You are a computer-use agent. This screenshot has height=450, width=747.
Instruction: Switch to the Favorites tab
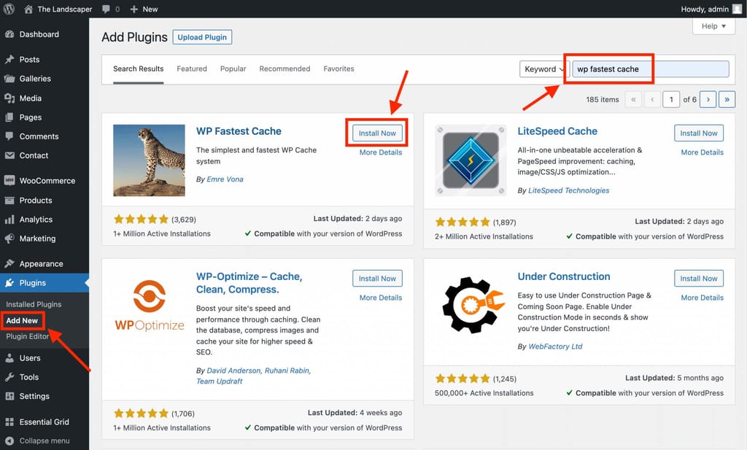[338, 69]
